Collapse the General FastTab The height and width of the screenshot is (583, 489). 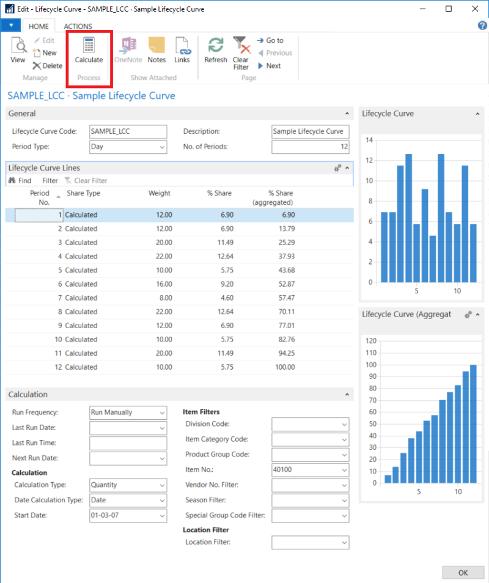[x=347, y=113]
